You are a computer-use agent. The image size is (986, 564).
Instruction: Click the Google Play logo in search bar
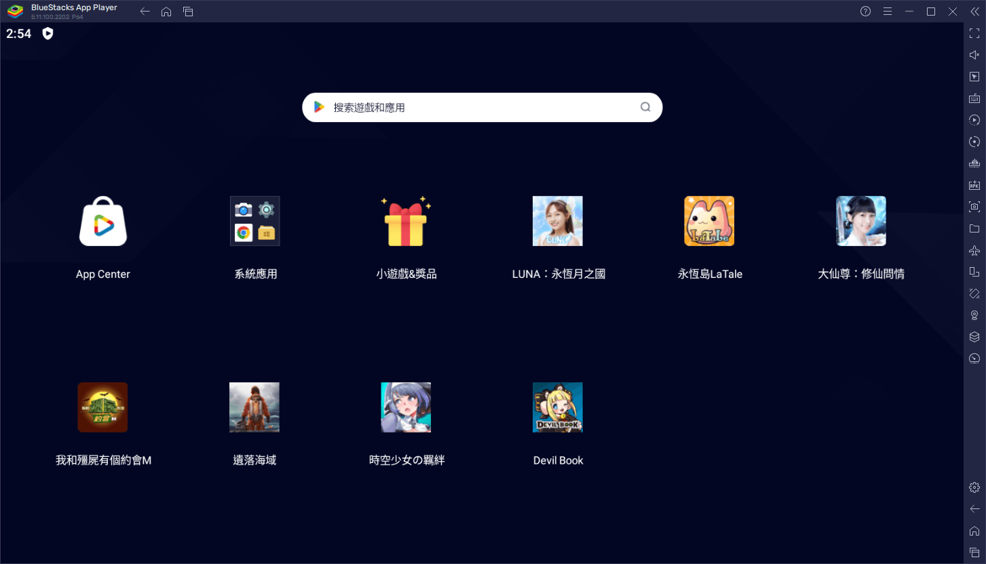319,107
